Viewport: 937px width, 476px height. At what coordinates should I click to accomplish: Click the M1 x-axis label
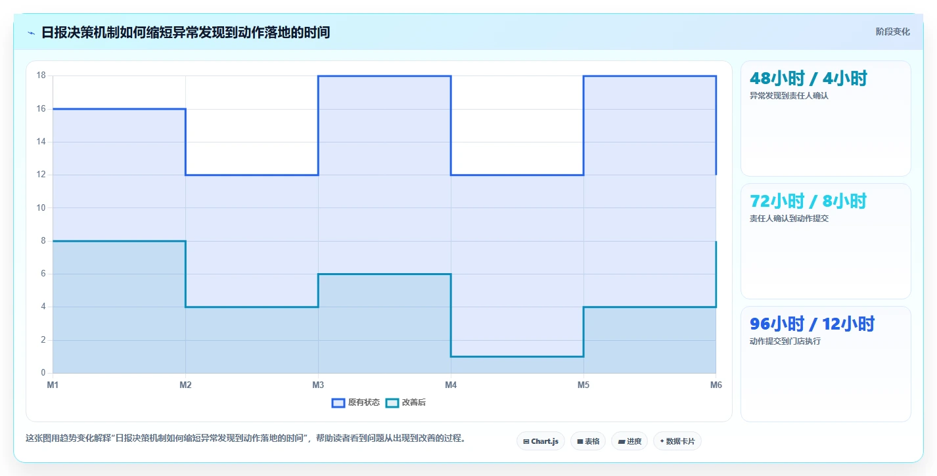[x=53, y=385]
